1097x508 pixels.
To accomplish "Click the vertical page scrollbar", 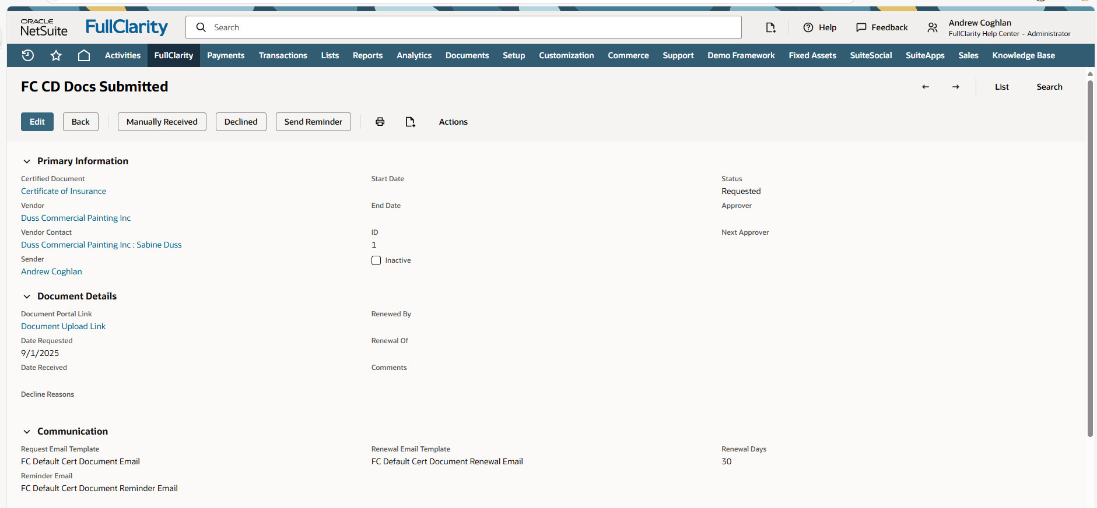I will click(1090, 256).
